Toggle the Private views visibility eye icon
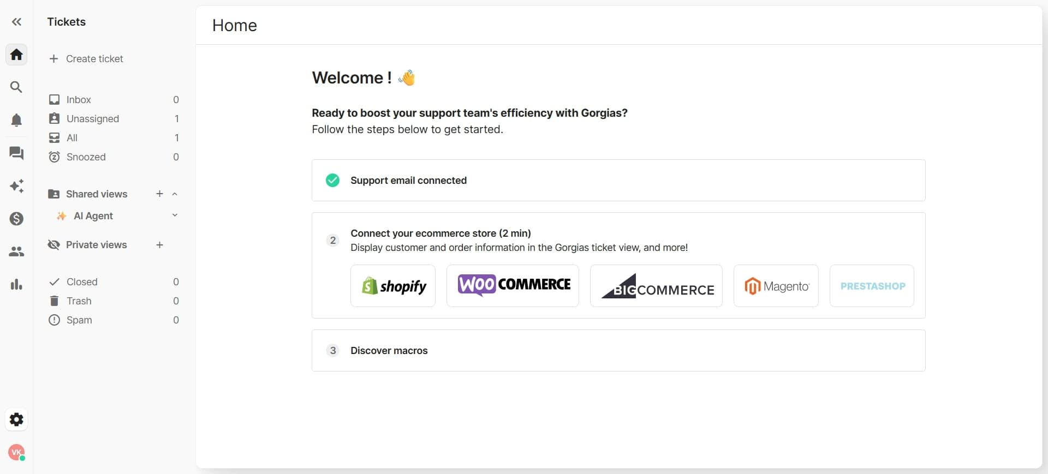 coord(54,245)
